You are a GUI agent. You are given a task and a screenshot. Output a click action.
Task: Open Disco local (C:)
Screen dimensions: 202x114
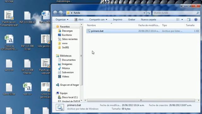tap(70, 97)
